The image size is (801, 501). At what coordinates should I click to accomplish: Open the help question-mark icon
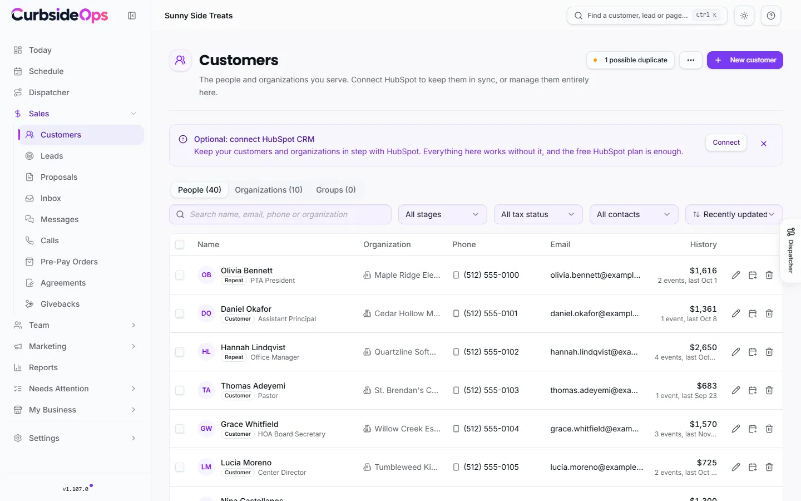pos(771,16)
